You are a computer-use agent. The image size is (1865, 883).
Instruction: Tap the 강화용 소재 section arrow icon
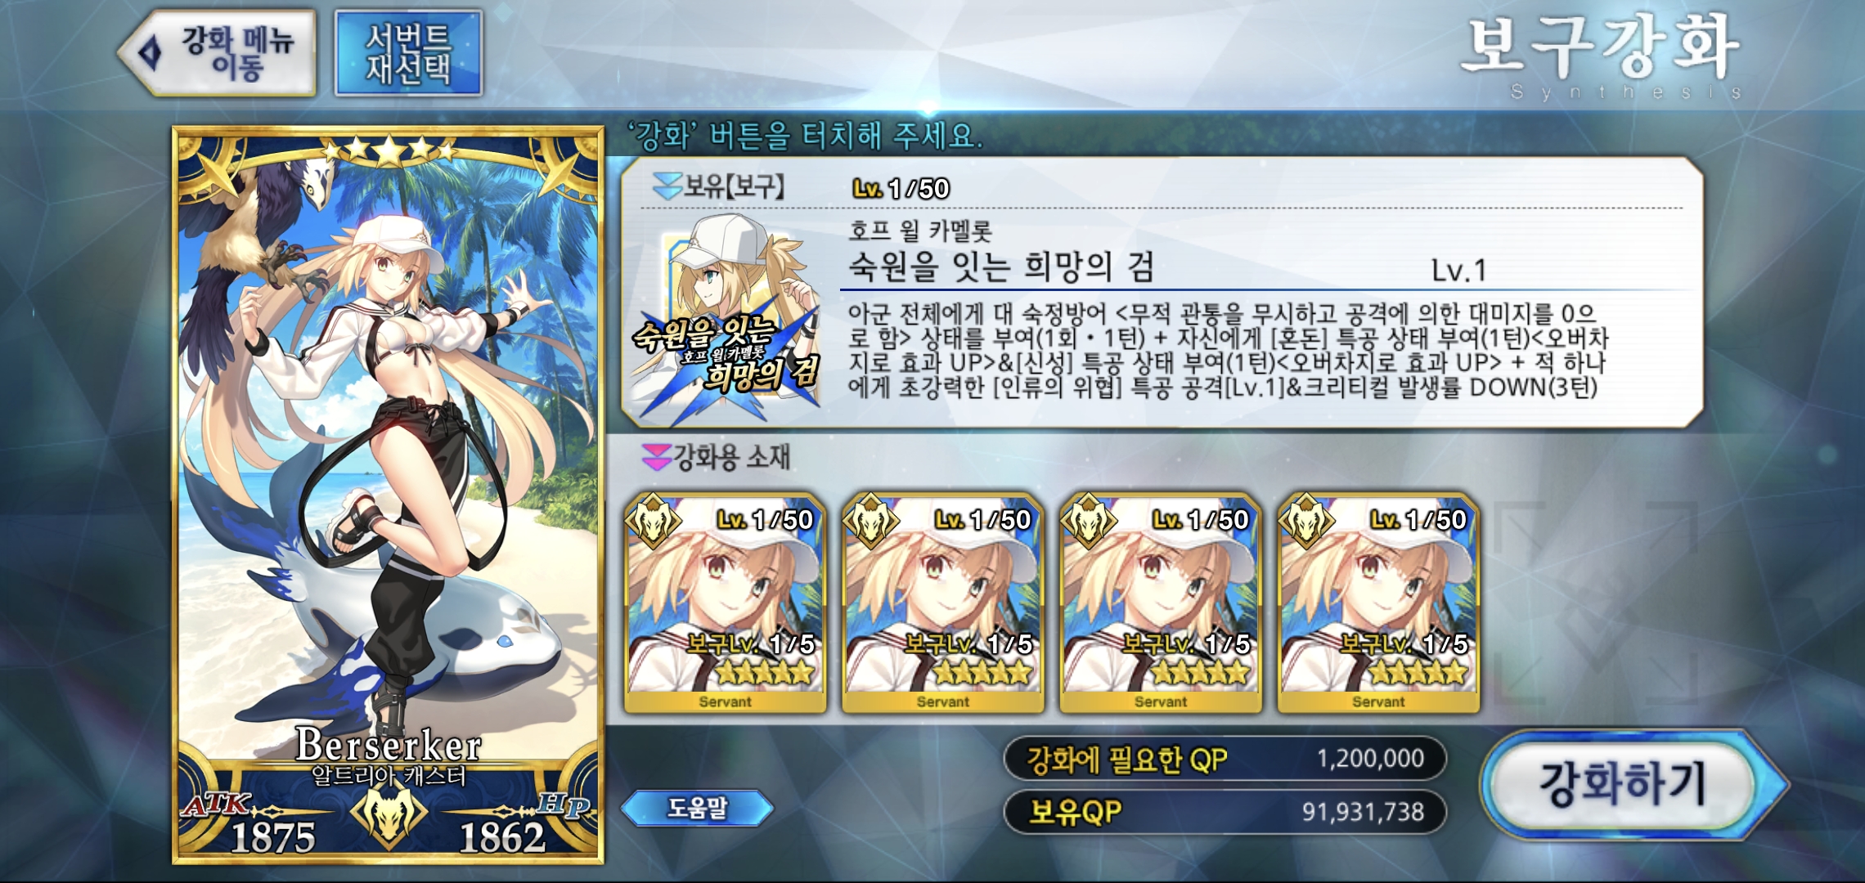click(x=657, y=457)
